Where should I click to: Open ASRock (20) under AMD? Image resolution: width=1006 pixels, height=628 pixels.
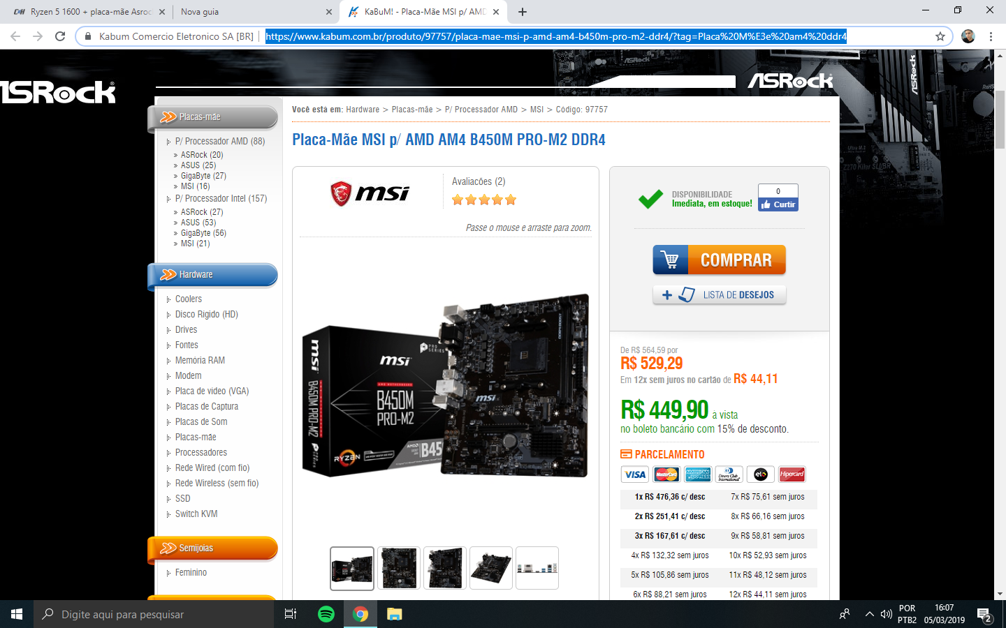click(202, 155)
